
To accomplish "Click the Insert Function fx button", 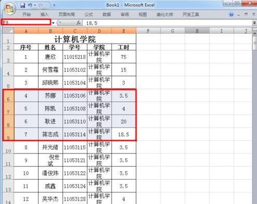I will (x=78, y=23).
